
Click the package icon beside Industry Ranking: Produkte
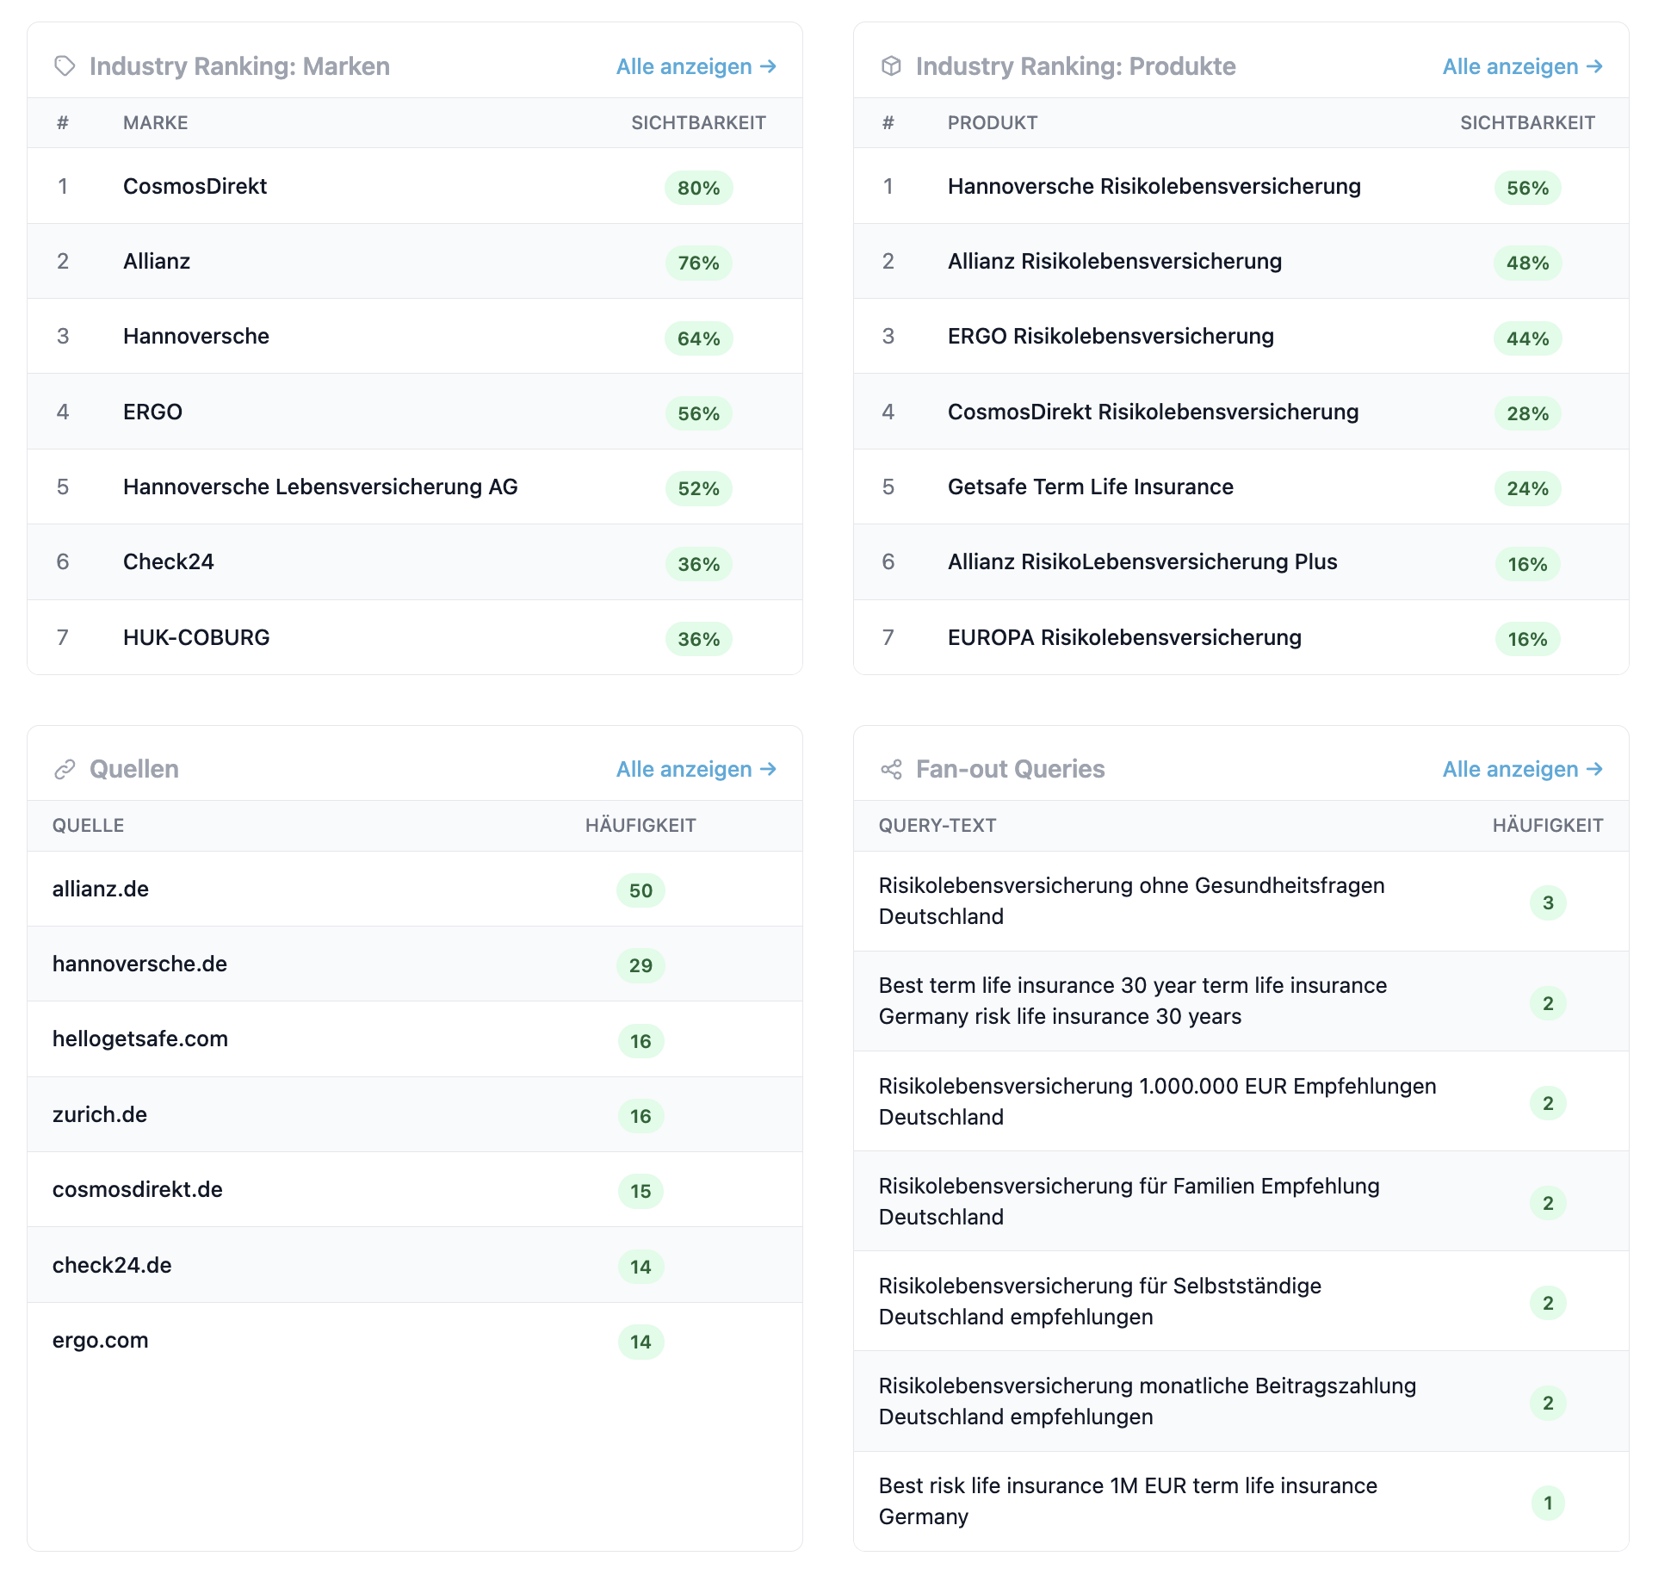coord(891,65)
